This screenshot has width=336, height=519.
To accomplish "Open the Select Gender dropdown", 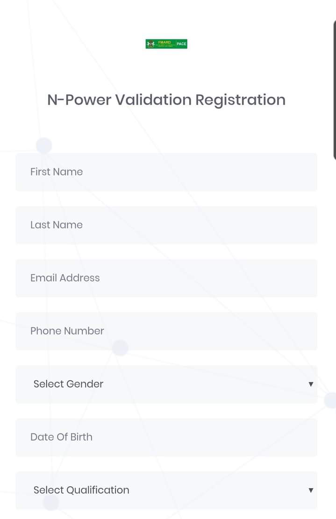I will (x=166, y=384).
